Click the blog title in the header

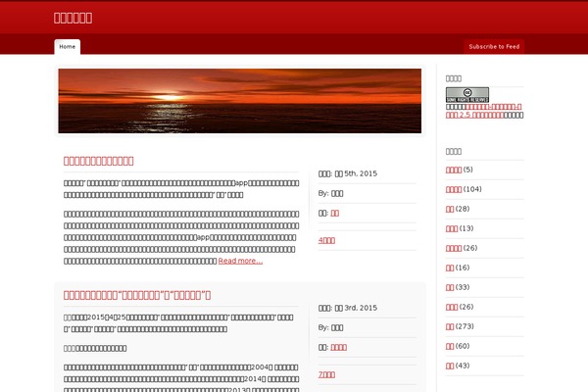pyautogui.click(x=73, y=18)
